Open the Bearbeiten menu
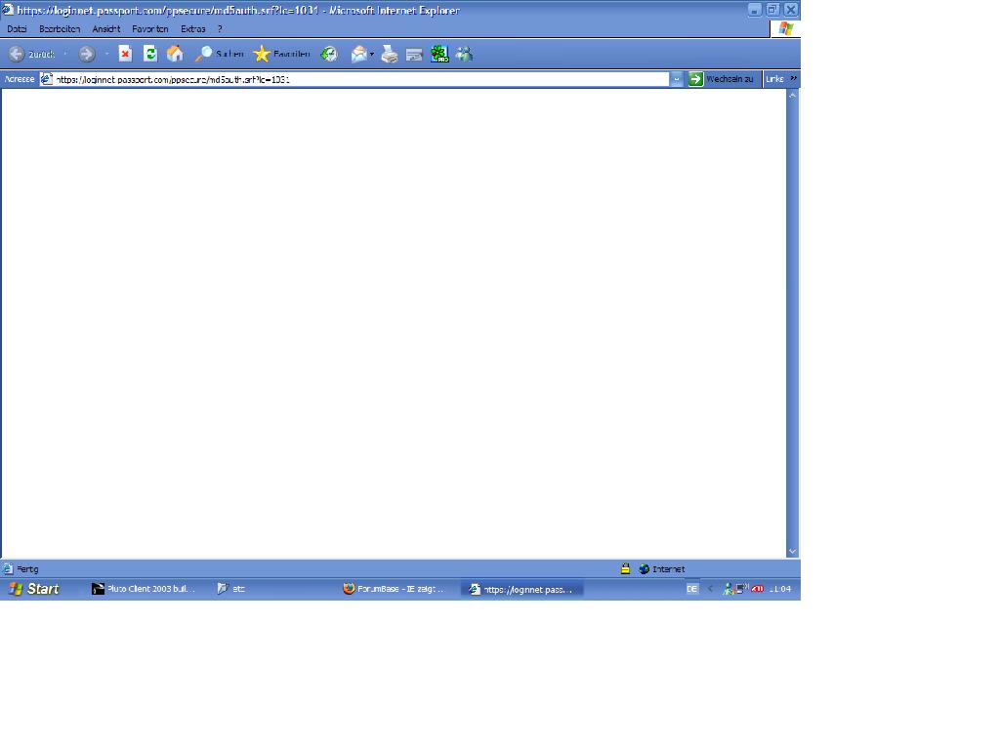The width and height of the screenshot is (1000, 750). pos(60,28)
